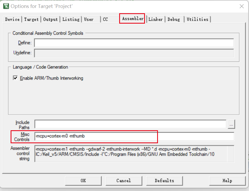Click the Misc Controls input field
Image resolution: width=249 pixels, height=191 pixels.
(134, 136)
